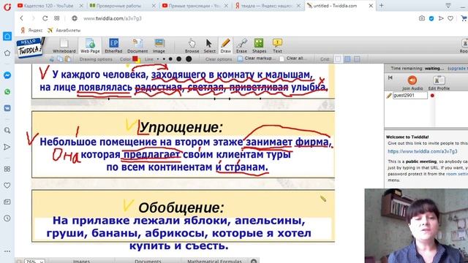
Task: Select the Draw pencil tool
Action: (x=226, y=45)
